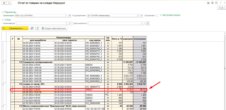Click the deviation value -59 980
The image size is (226, 110).
point(143,106)
